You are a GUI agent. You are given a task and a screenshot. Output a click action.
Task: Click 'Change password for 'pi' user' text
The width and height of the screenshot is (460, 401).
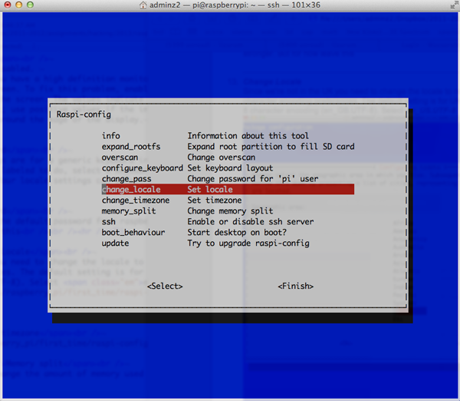coord(253,179)
